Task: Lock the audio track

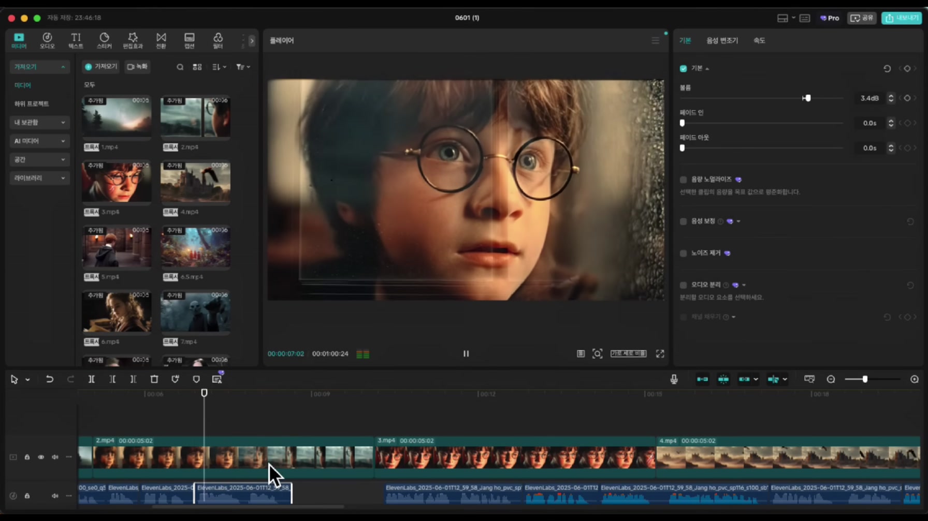Action: 27,496
